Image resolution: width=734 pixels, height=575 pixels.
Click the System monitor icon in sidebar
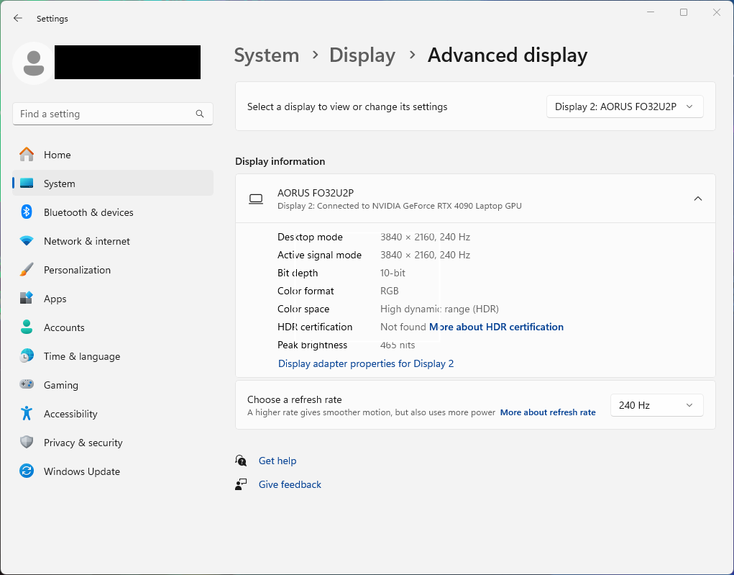[27, 184]
